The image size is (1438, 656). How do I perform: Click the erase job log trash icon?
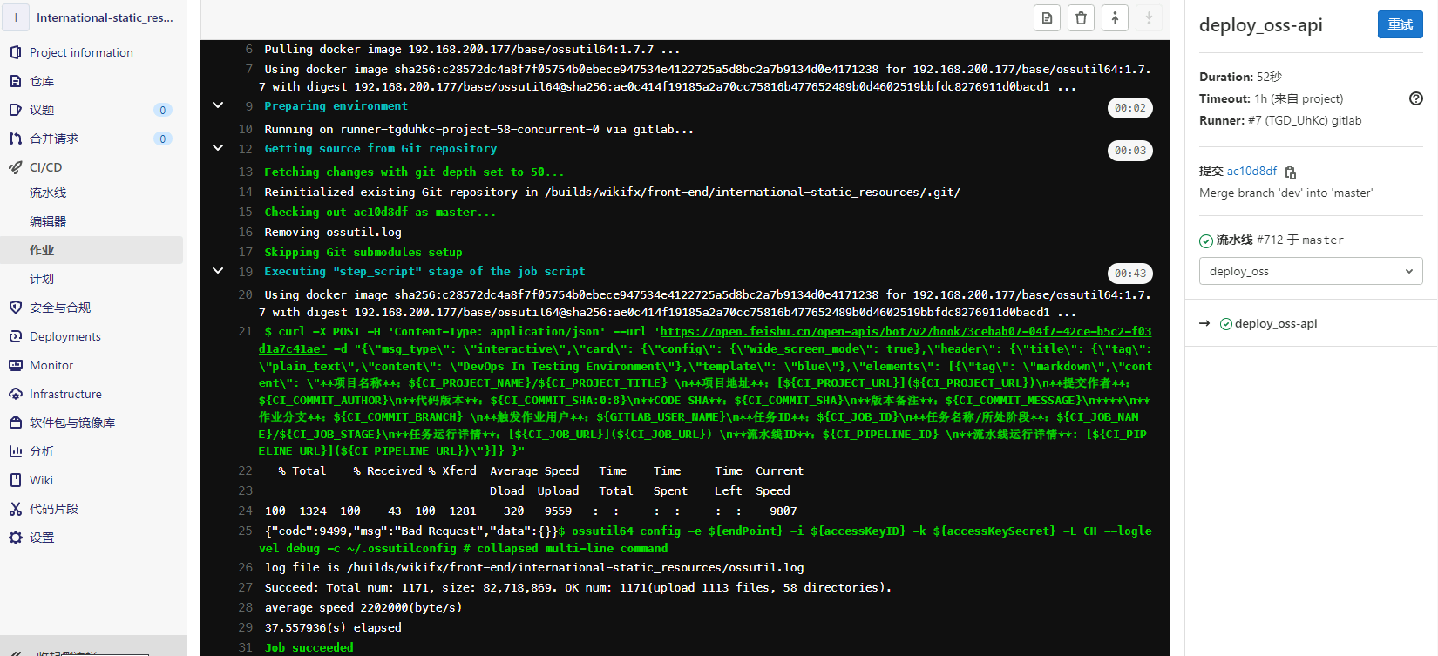1081,18
